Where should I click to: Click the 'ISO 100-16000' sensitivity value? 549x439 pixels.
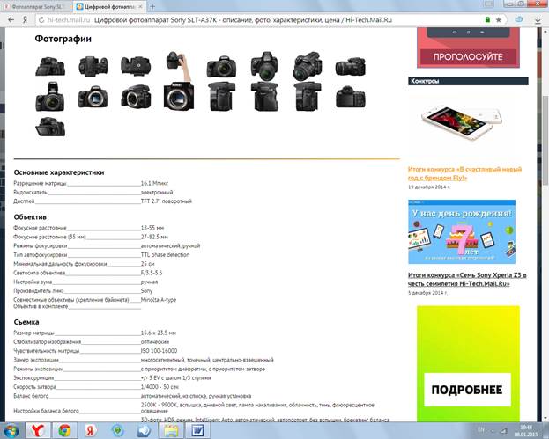coord(159,350)
